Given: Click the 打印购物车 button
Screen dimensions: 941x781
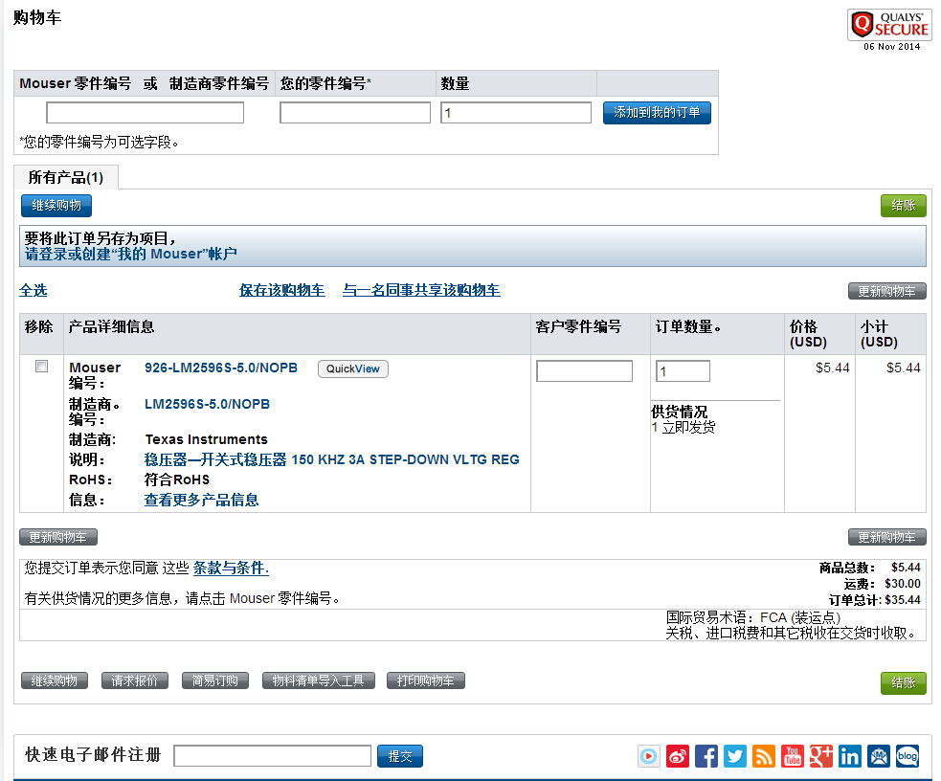Looking at the screenshot, I should tap(426, 681).
